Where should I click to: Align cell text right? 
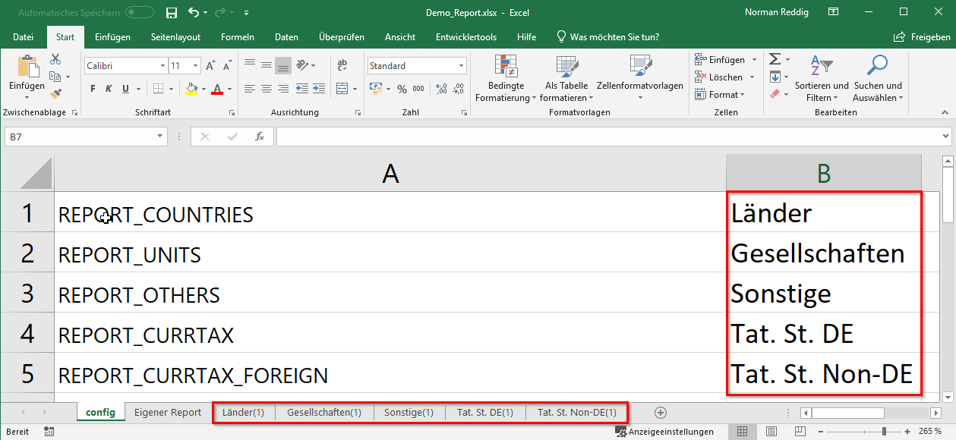point(283,89)
